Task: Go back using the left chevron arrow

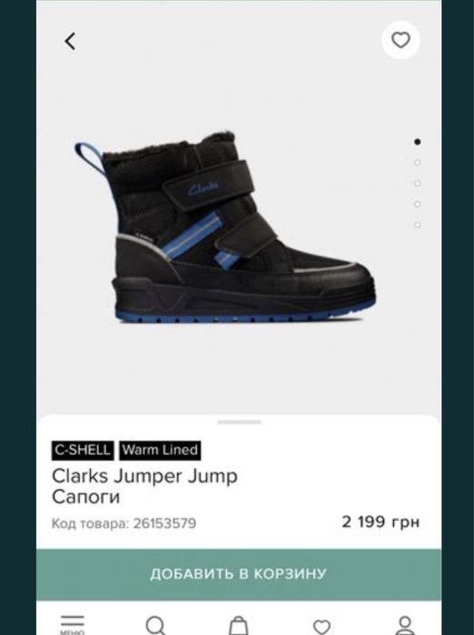Action: pos(70,42)
